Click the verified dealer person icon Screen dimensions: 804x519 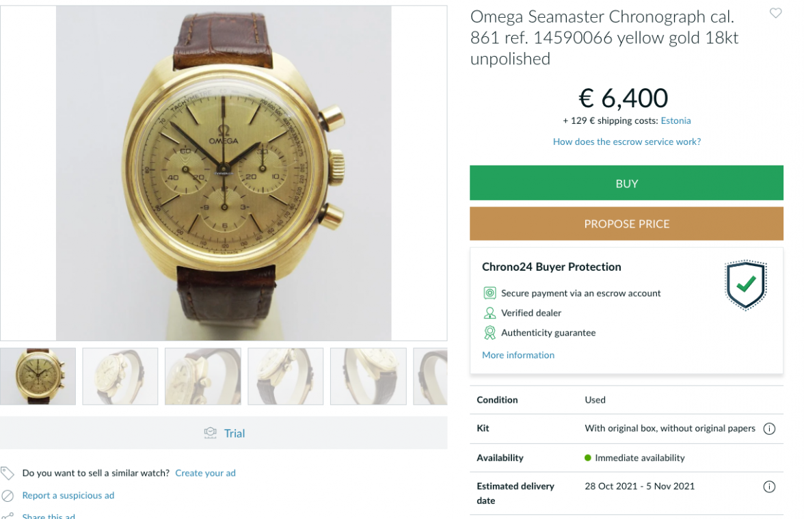coord(490,313)
